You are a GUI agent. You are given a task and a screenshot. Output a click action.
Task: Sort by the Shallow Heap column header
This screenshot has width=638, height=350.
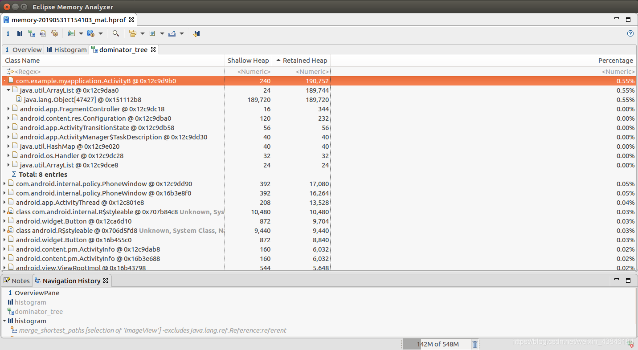(248, 61)
